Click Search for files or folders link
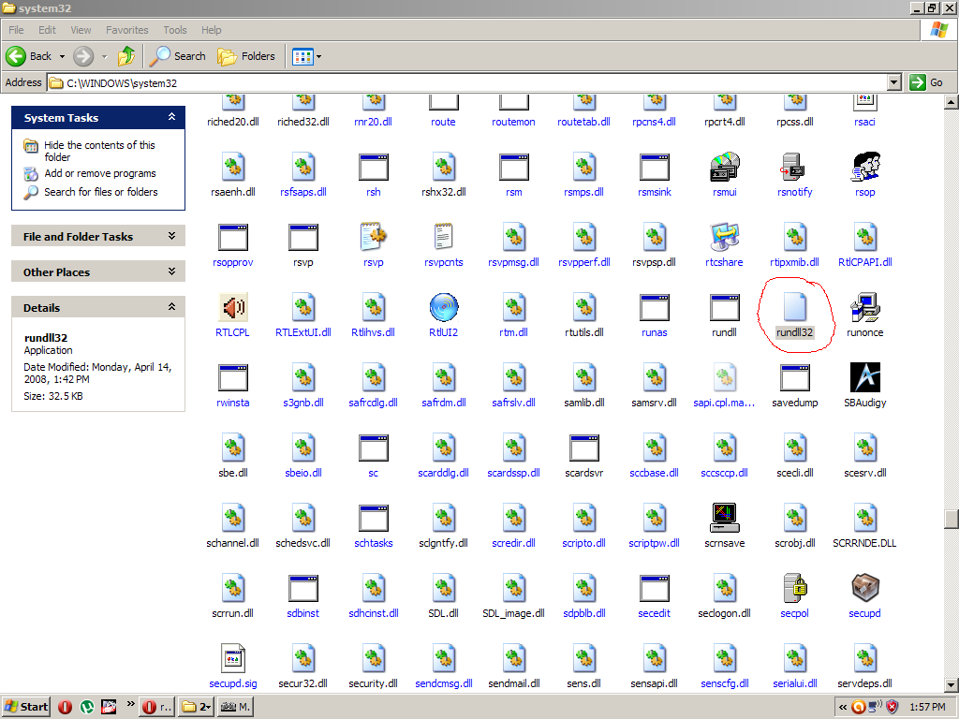 pos(101,191)
